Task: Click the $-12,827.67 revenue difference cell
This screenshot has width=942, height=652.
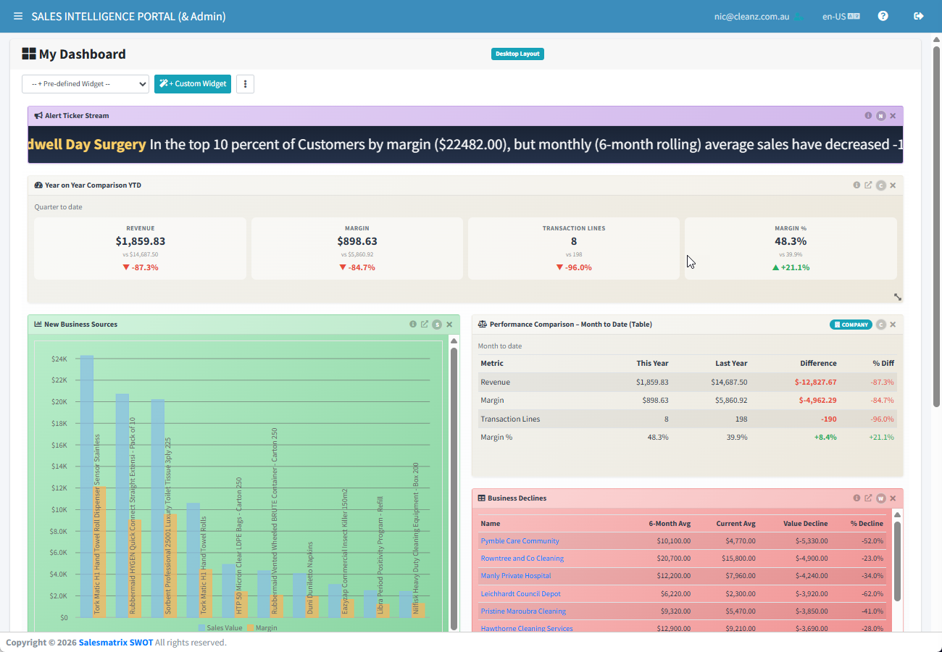Action: click(815, 382)
